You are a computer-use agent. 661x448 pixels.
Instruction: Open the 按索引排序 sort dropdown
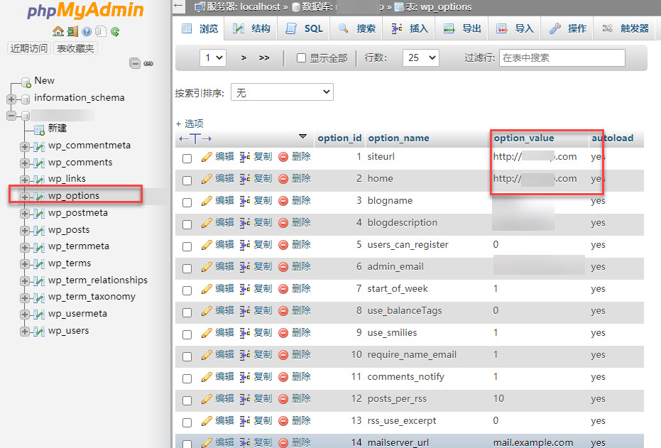[282, 92]
